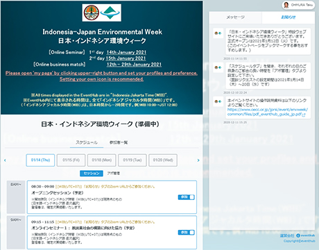Click the green diamond Japan environment logo
This screenshot has height=250, width=319.
(110, 12)
